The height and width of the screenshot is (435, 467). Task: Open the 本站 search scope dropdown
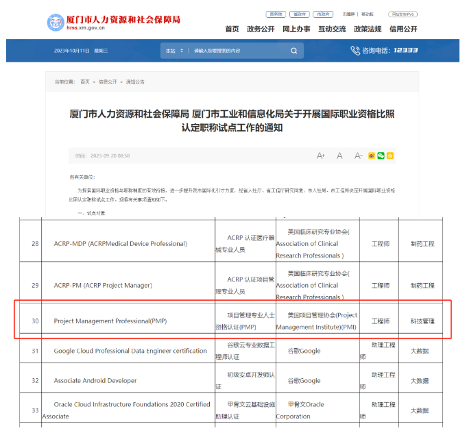[x=174, y=51]
